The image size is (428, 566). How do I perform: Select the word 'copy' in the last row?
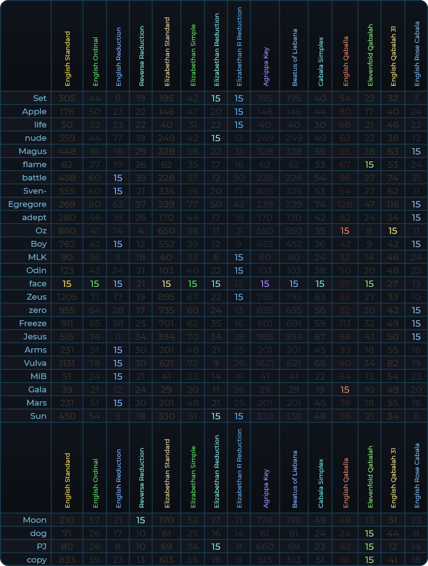(x=37, y=560)
